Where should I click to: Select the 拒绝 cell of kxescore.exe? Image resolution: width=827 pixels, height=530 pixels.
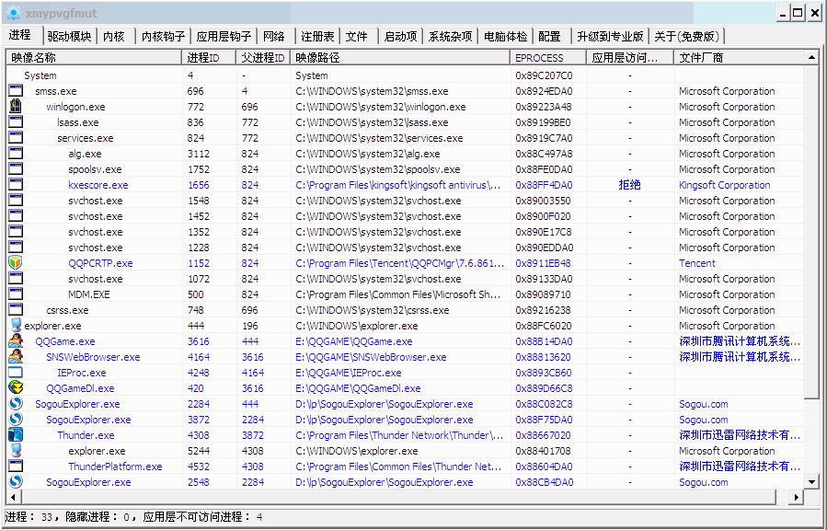pos(629,185)
